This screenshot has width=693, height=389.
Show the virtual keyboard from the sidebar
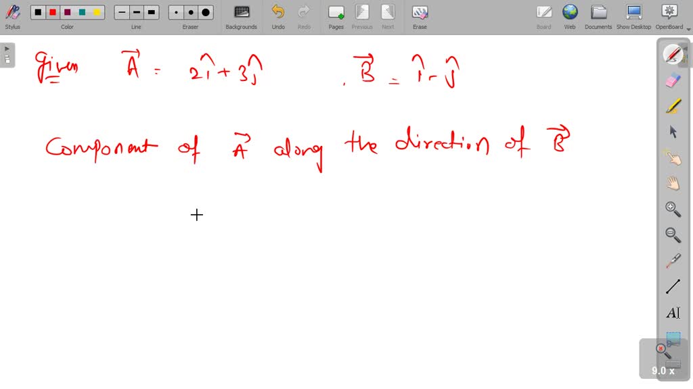672,365
